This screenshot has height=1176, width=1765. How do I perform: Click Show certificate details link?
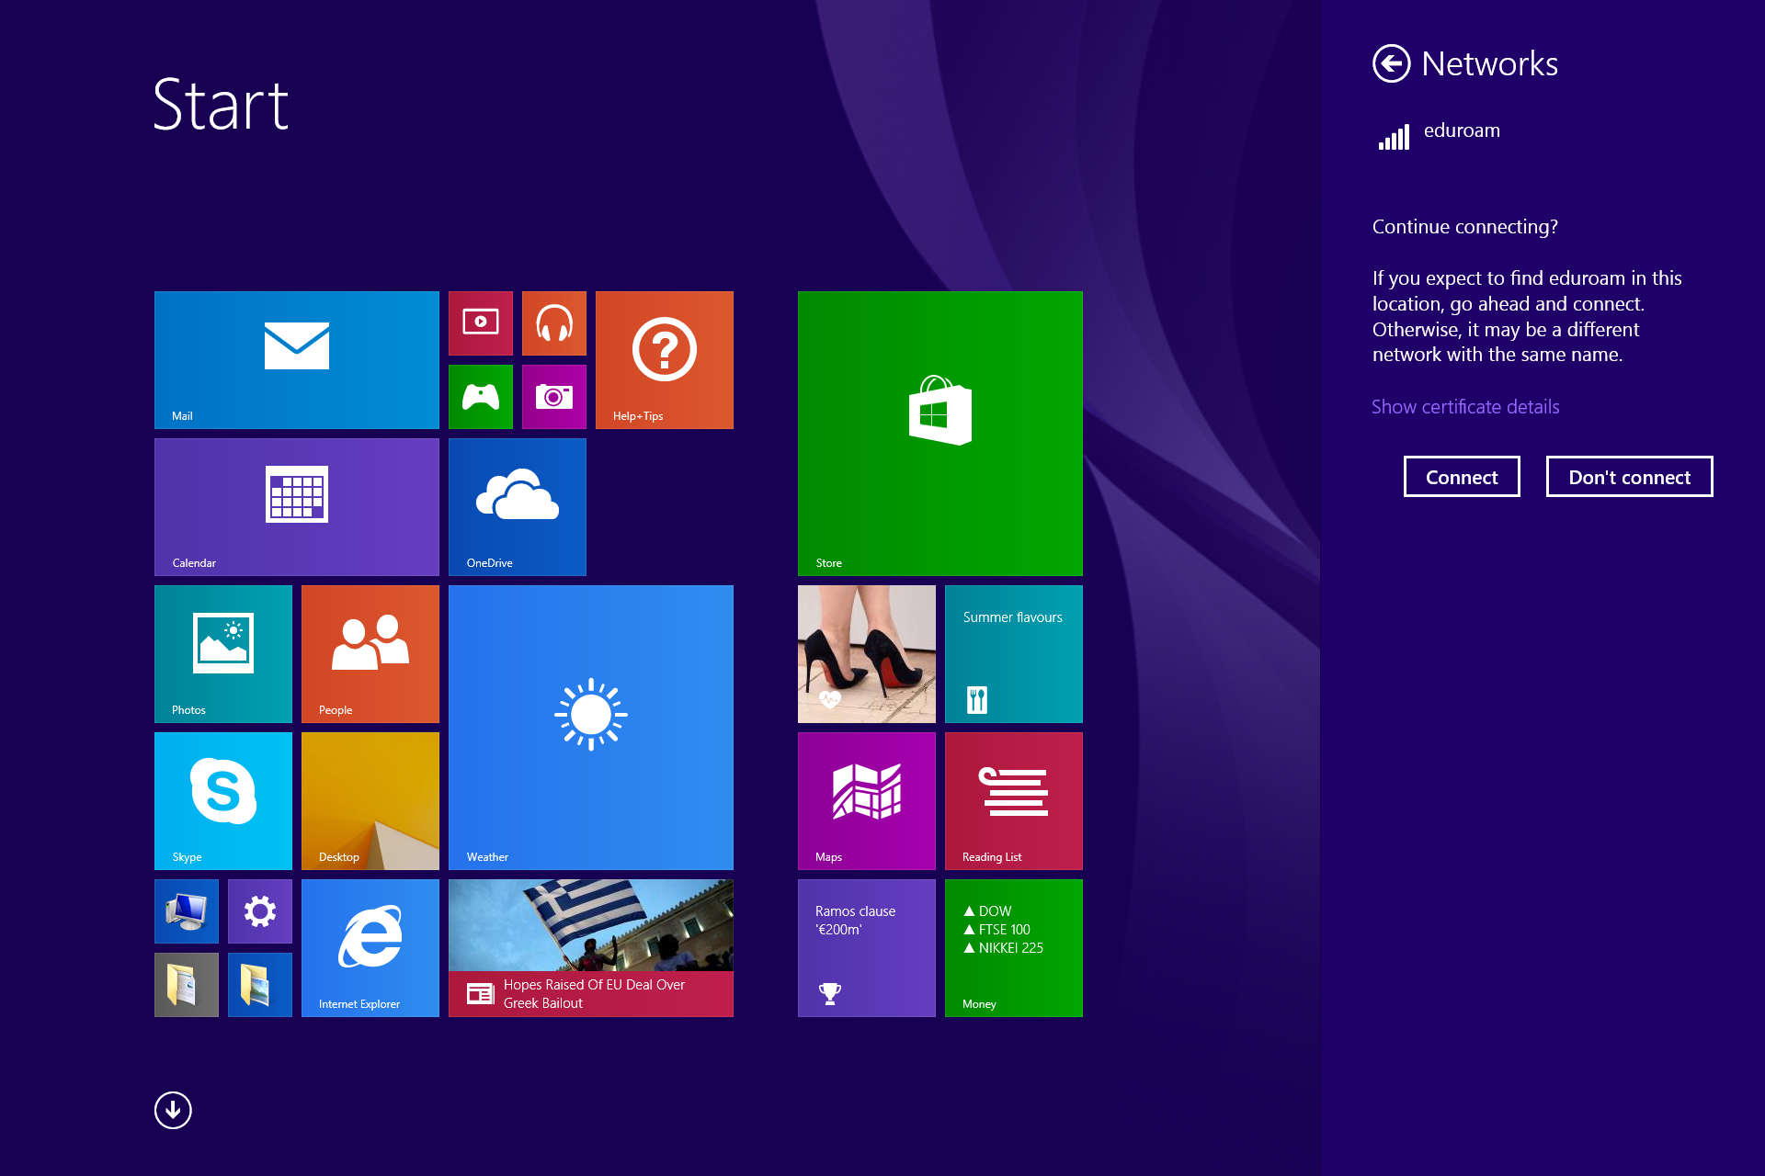pyautogui.click(x=1465, y=406)
